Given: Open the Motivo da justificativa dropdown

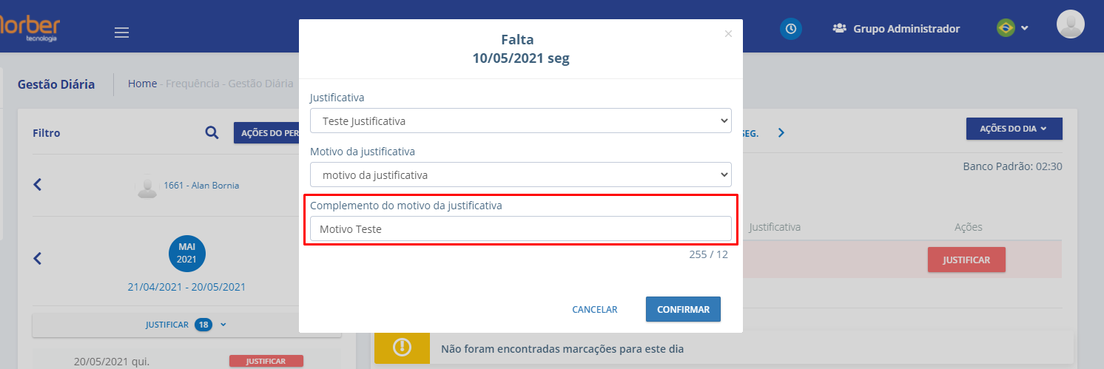Looking at the screenshot, I should tap(520, 175).
